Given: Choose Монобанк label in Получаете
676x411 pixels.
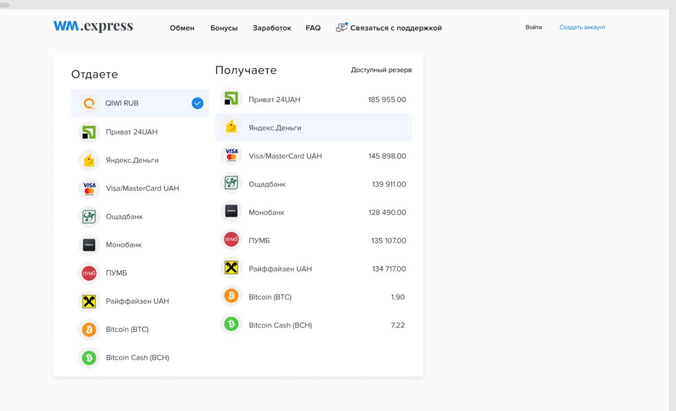Looking at the screenshot, I should click(267, 212).
